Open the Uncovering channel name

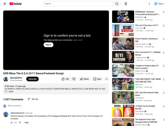(x=139, y=28)
